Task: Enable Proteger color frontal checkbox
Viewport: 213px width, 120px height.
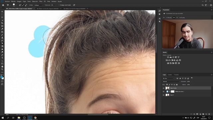Action: point(59,5)
